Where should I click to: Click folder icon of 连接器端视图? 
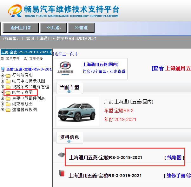click(x=8, y=110)
